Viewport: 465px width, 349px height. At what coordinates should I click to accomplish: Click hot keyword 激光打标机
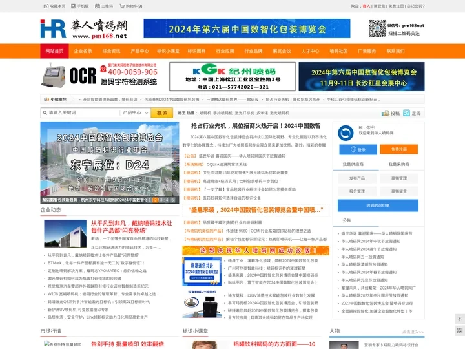click(x=244, y=113)
